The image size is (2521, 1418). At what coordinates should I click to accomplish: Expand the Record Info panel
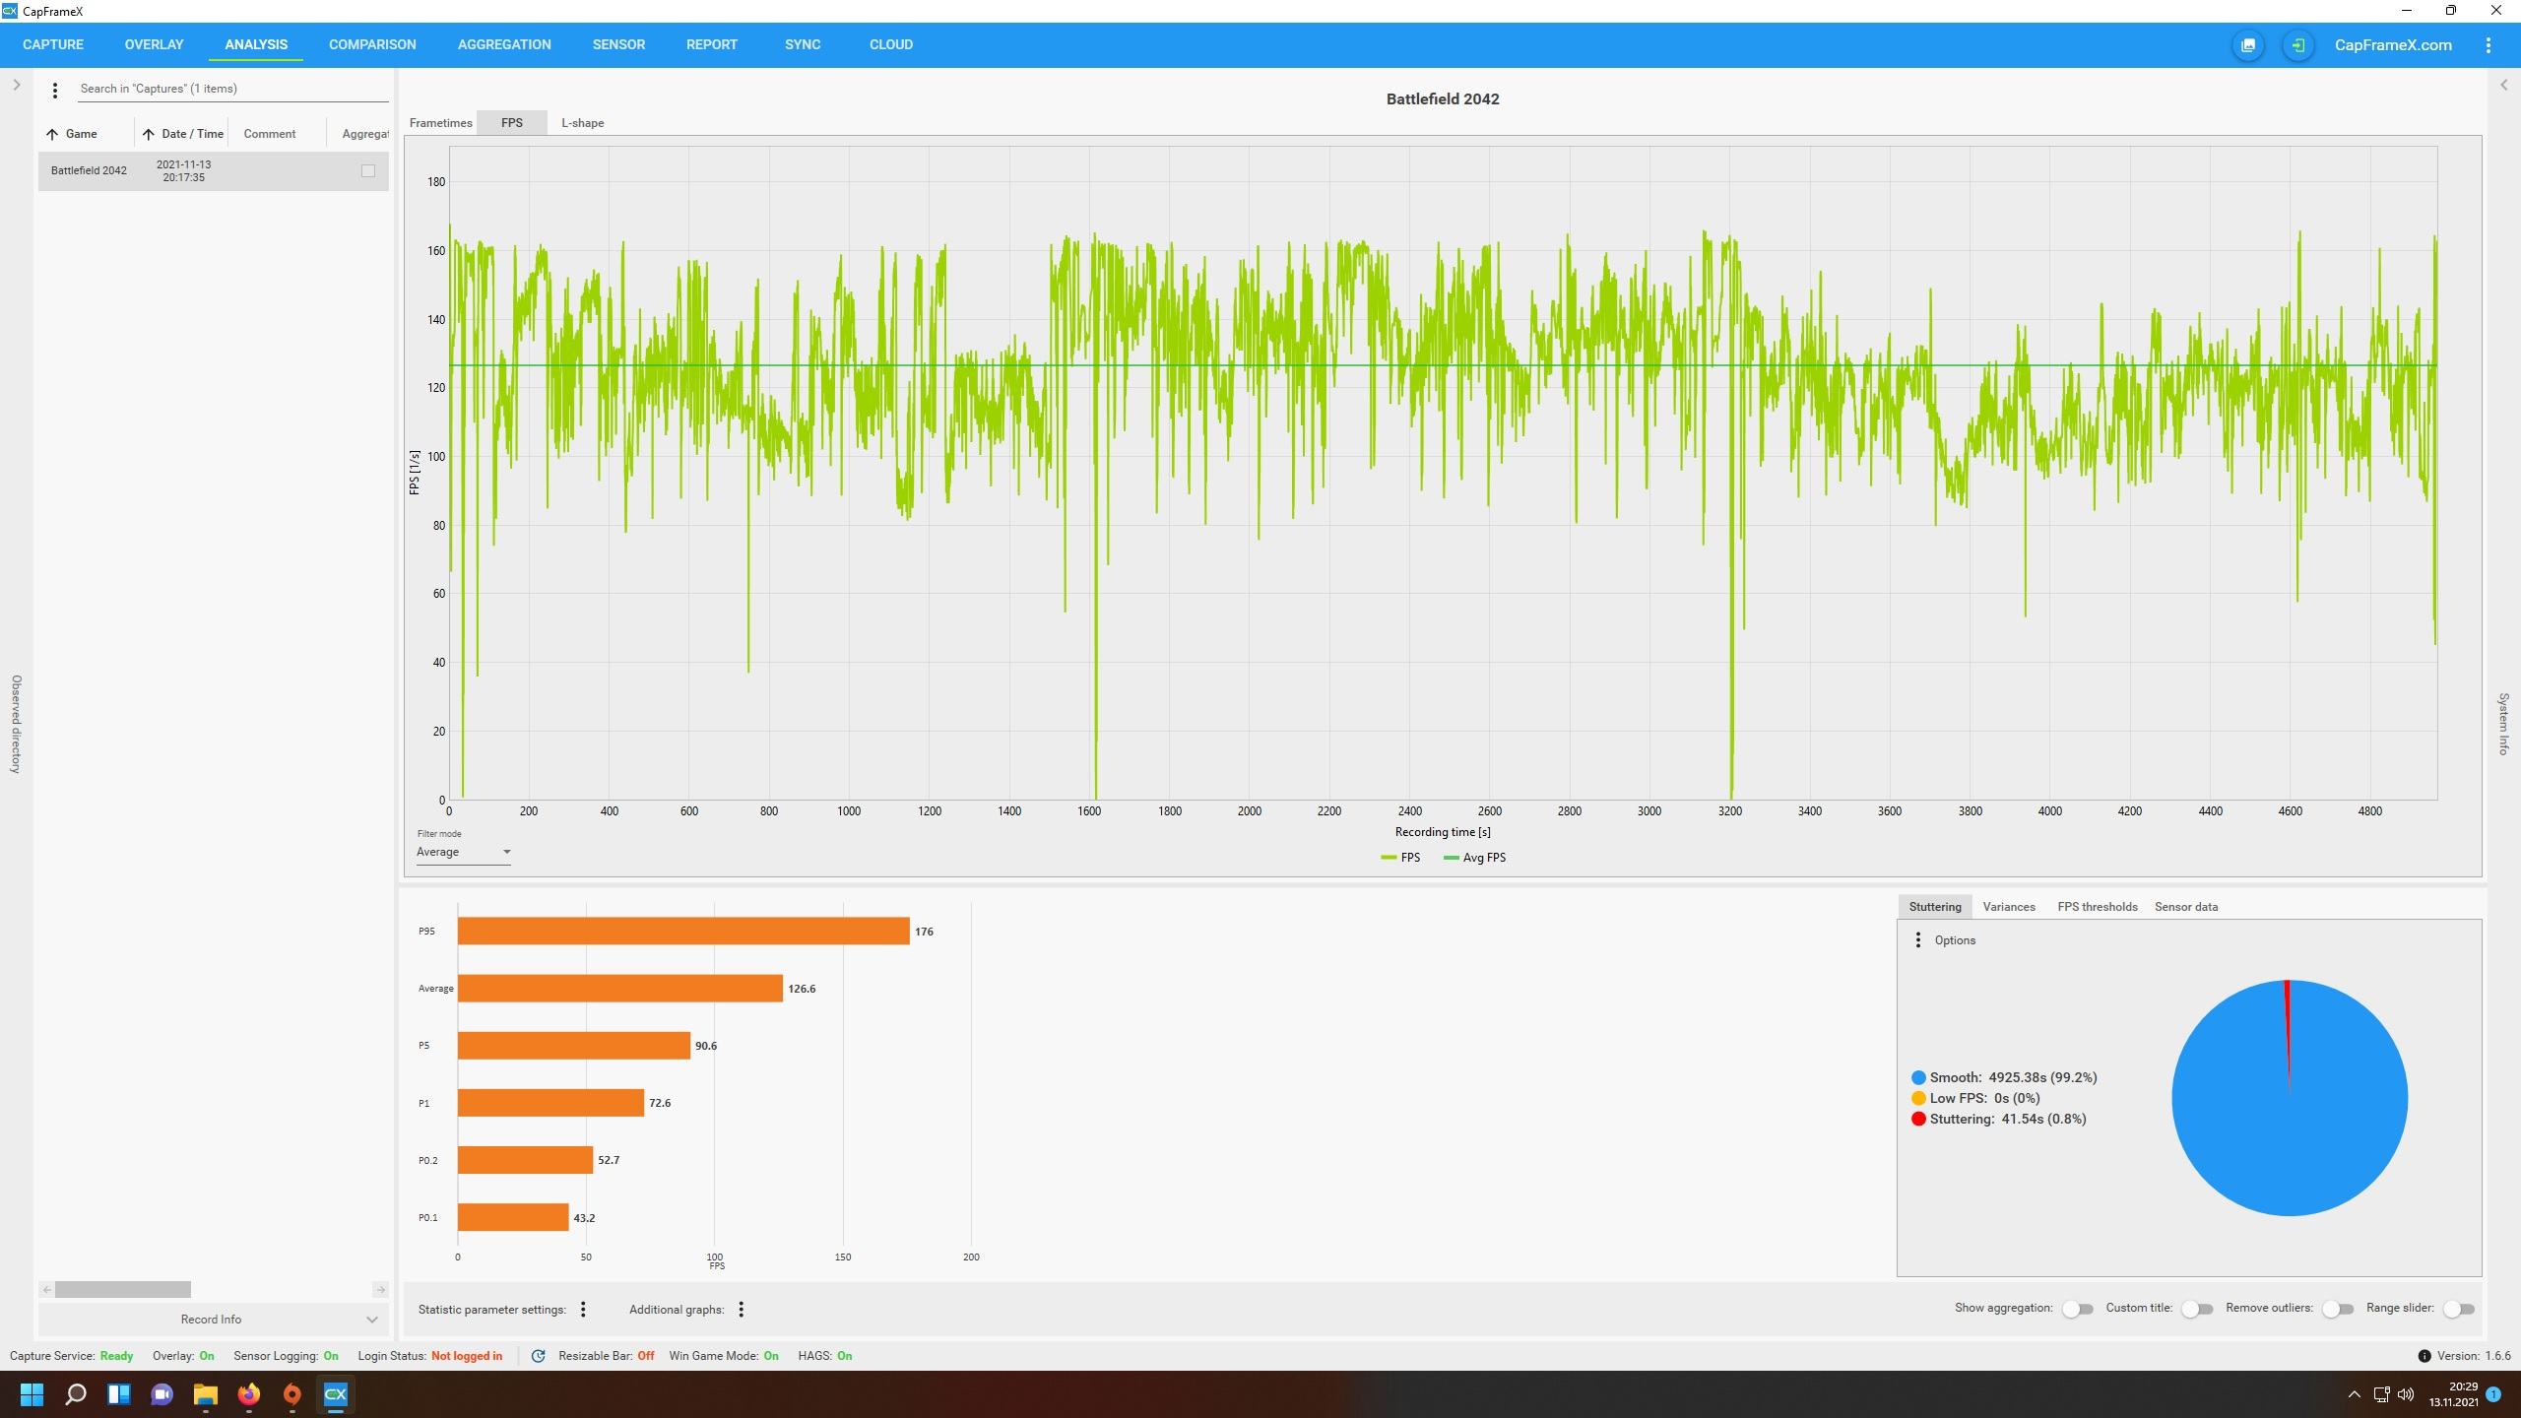[213, 1320]
